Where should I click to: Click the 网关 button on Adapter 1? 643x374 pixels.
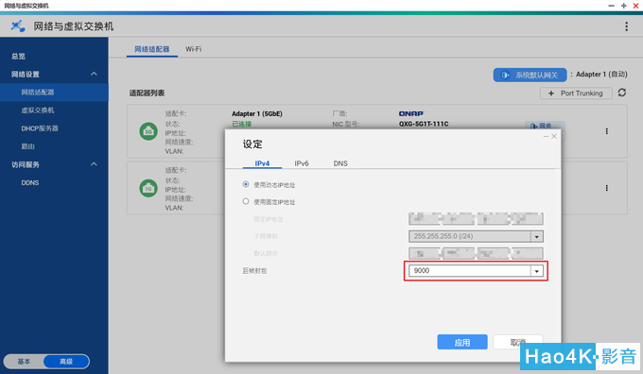545,126
